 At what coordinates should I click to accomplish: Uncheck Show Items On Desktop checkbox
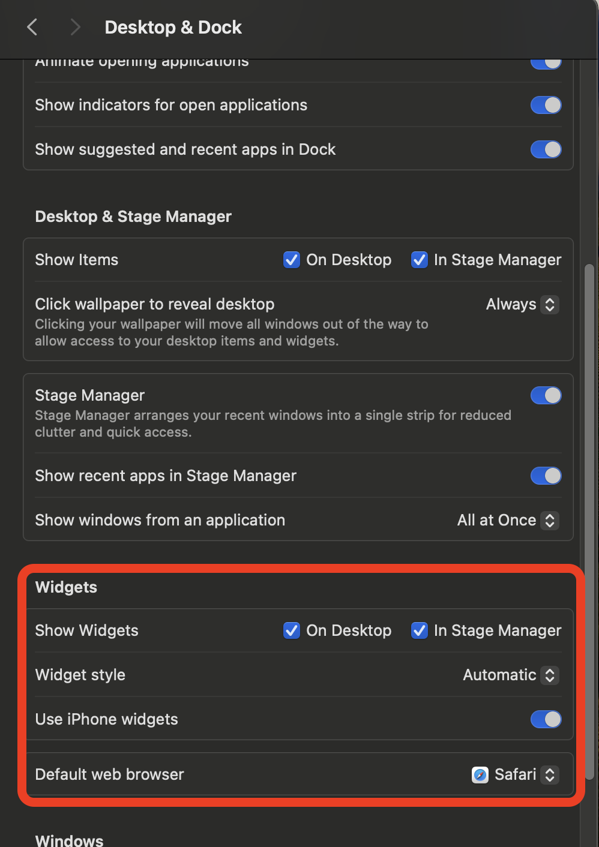coord(292,260)
